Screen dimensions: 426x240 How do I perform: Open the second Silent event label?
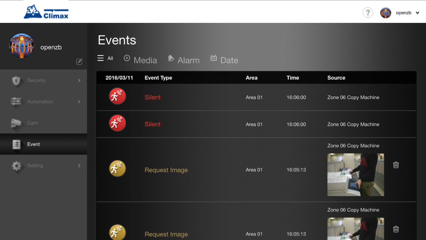tap(153, 124)
